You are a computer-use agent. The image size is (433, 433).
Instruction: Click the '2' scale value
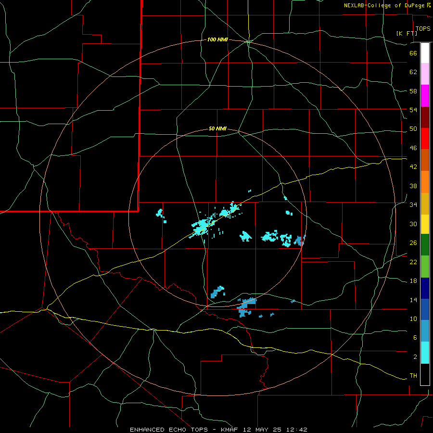click(415, 357)
